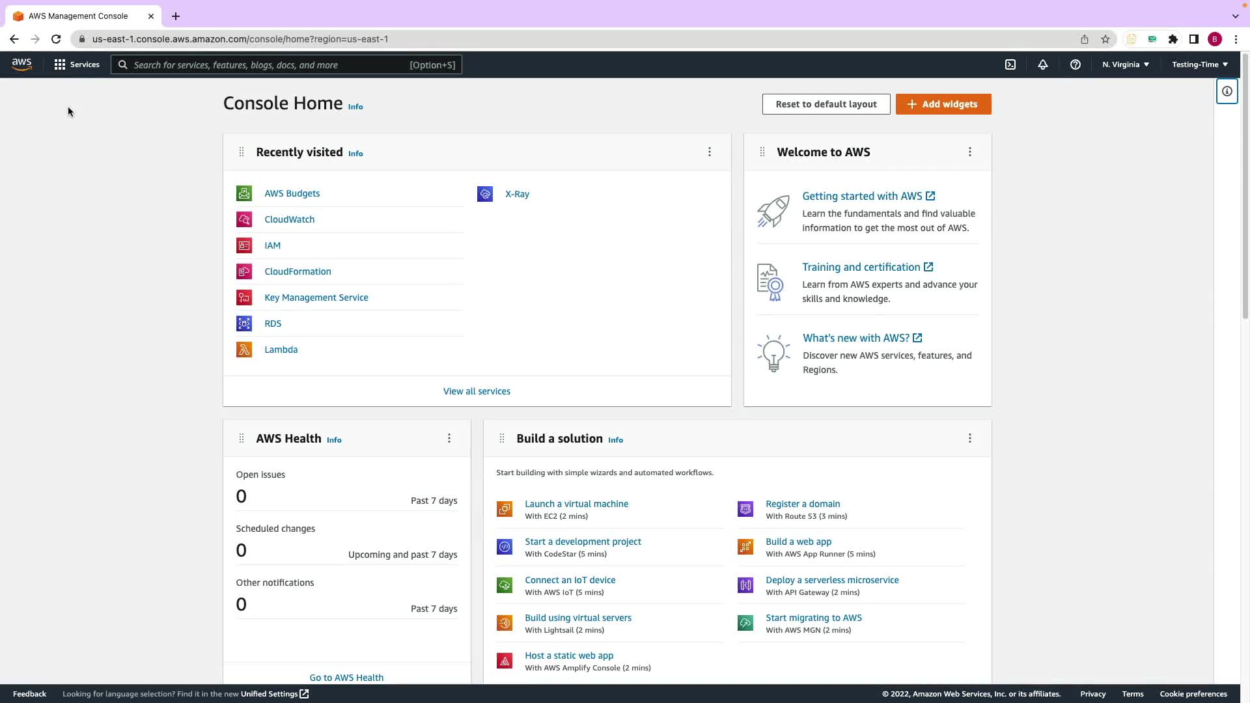This screenshot has width=1250, height=703.
Task: Select the AWS Management Console tab
Action: click(78, 16)
